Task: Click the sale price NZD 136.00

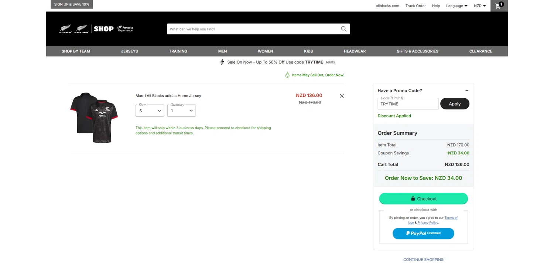Action: coord(309,95)
